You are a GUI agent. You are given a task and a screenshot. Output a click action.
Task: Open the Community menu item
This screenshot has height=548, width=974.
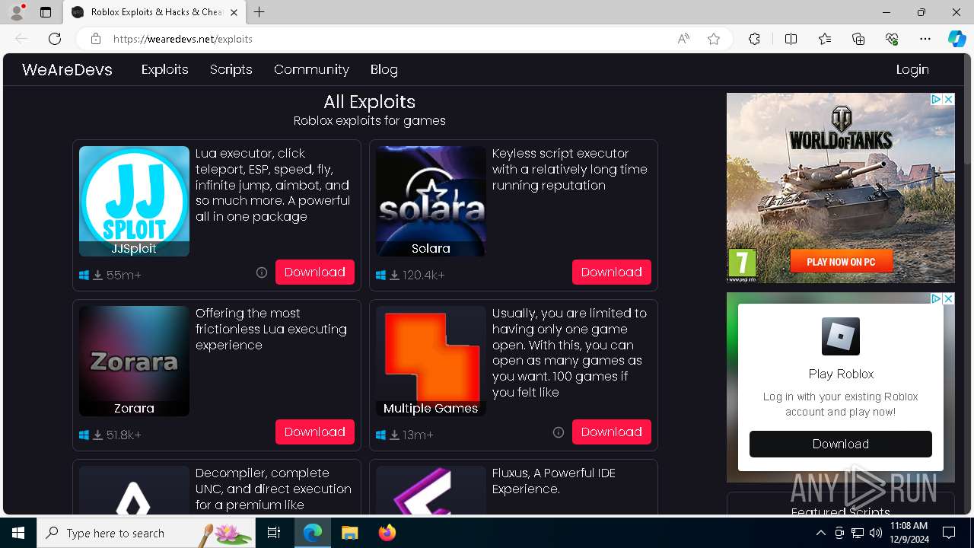311,69
